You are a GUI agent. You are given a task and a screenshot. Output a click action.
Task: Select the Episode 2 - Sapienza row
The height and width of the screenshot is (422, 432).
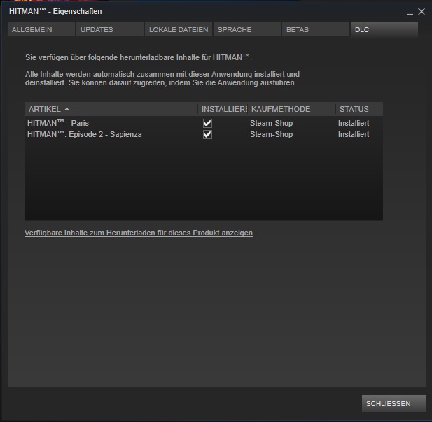pos(204,134)
